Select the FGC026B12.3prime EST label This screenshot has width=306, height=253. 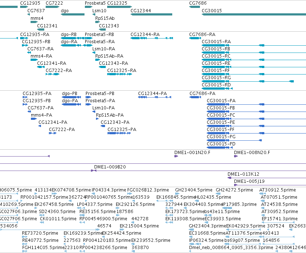148,190
